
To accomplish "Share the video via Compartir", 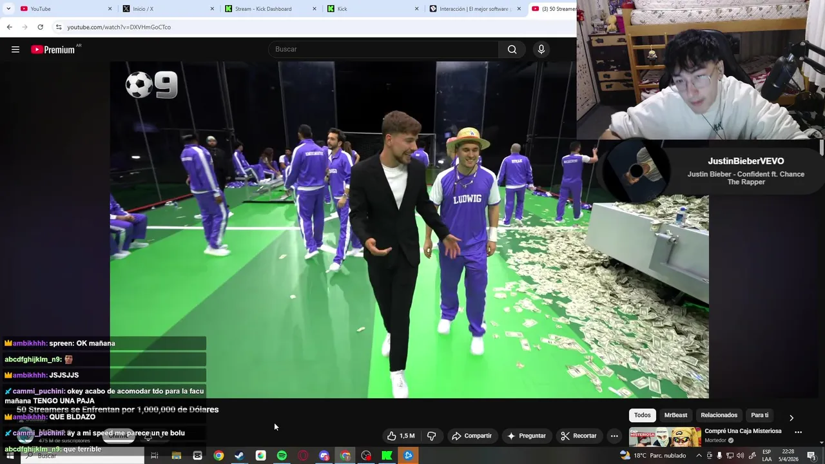I will coord(472,436).
